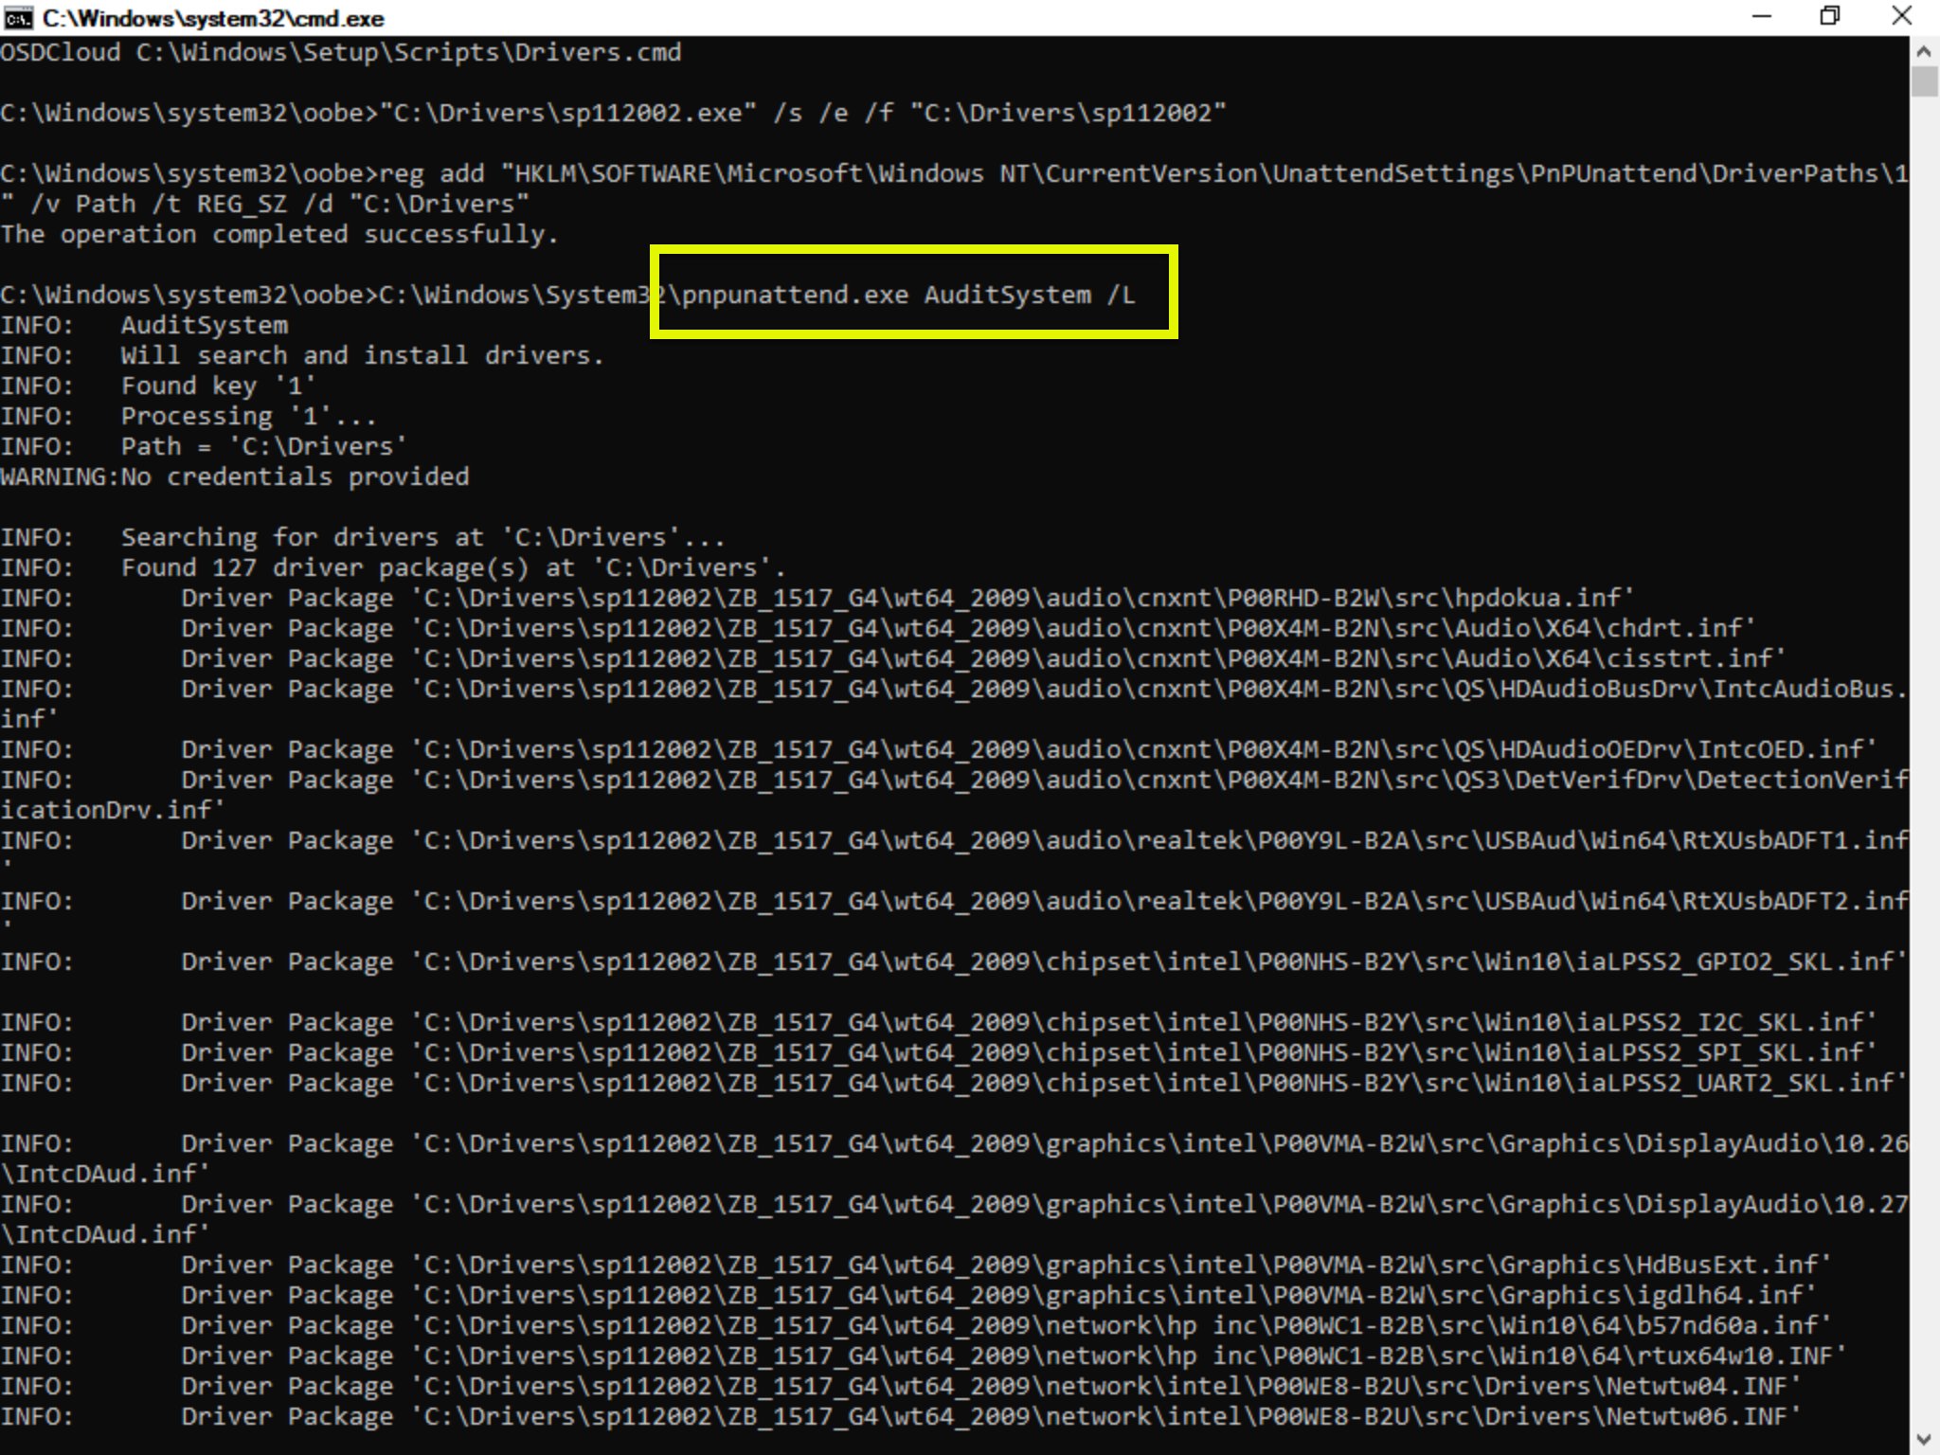Click the sp112002.exe /s /e /f command line
Viewport: 1940px width, 1455px height.
(613, 113)
